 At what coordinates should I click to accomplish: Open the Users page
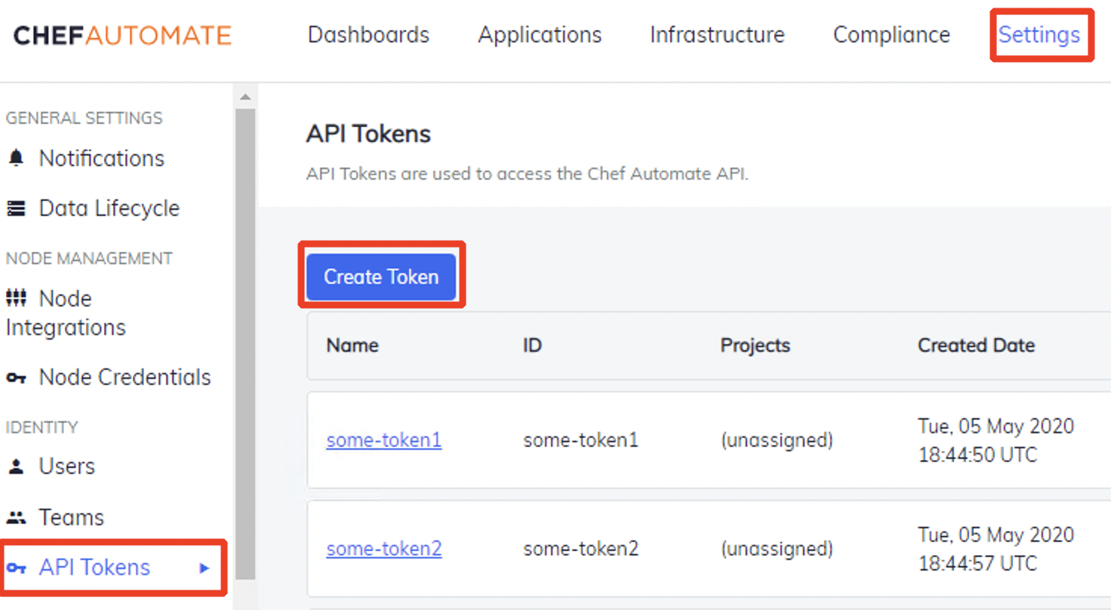click(67, 466)
